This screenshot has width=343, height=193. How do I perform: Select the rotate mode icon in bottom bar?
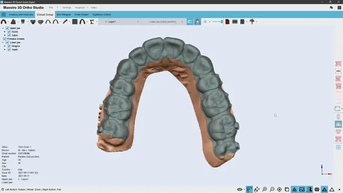click(x=249, y=190)
